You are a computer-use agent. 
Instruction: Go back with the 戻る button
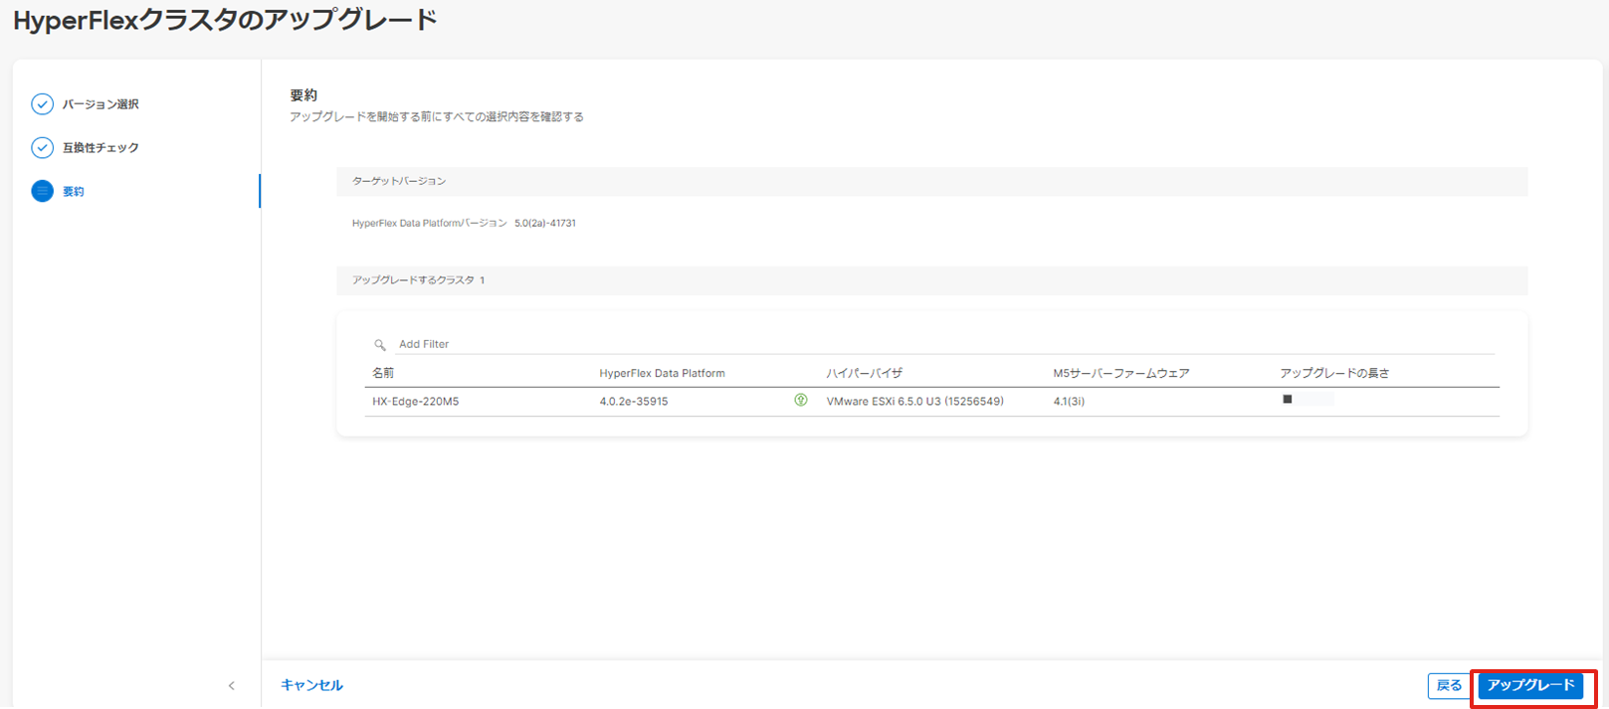point(1449,686)
